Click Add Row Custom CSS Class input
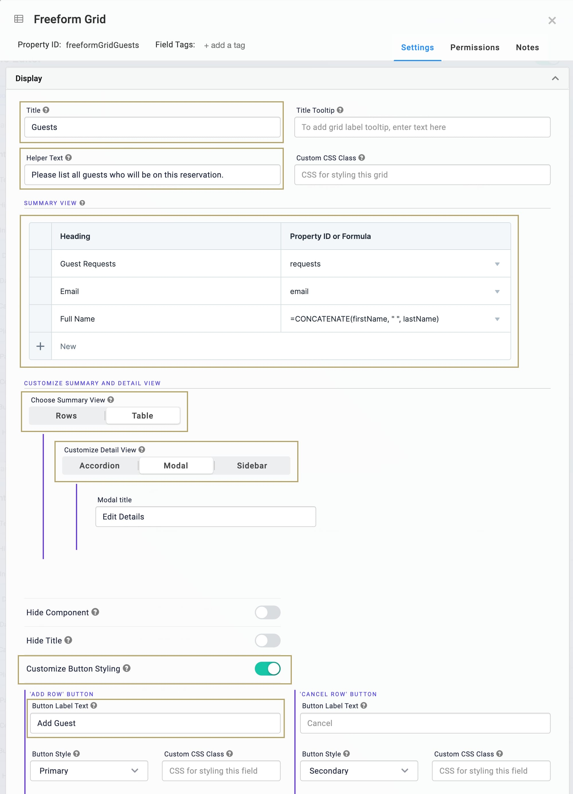Screen dimensions: 573x794 [x=221, y=770]
